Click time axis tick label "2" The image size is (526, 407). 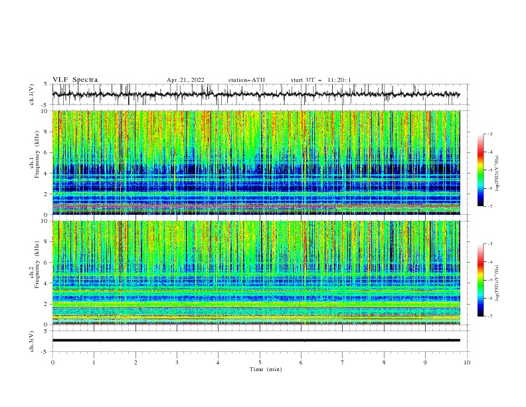tap(135, 362)
